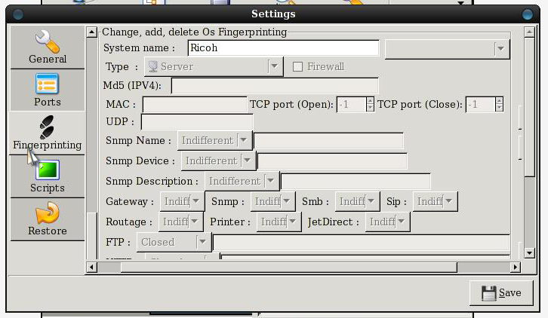
Task: Enable the Firewall checkbox
Action: pyautogui.click(x=297, y=66)
